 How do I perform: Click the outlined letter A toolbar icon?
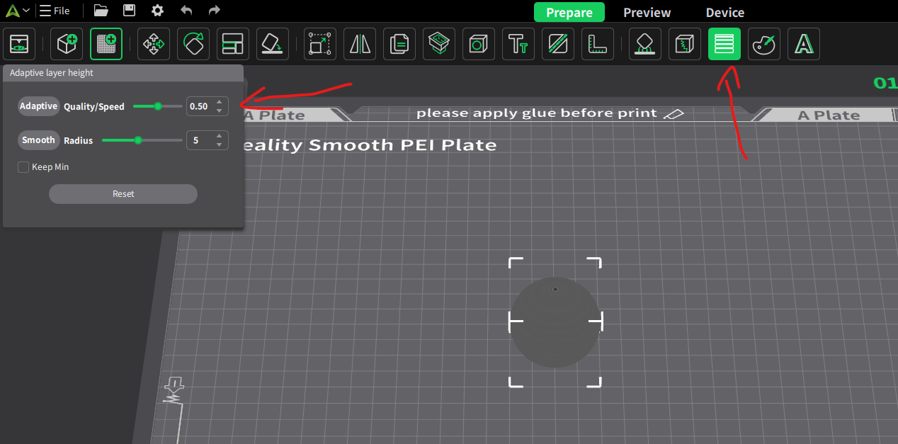click(x=804, y=44)
